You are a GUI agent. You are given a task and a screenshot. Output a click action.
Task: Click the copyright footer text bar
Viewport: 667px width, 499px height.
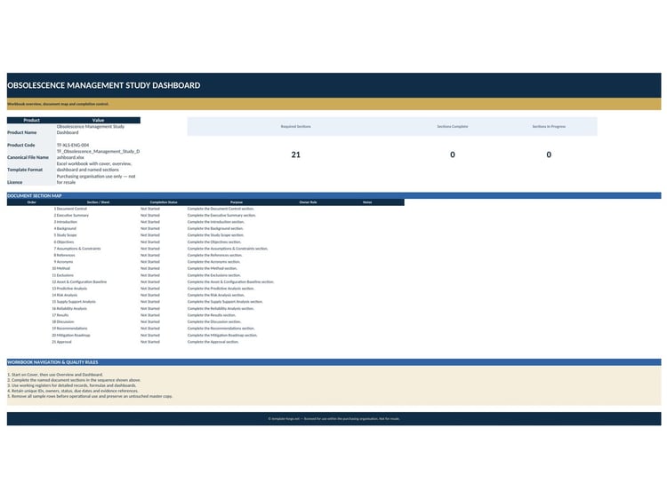pos(333,419)
